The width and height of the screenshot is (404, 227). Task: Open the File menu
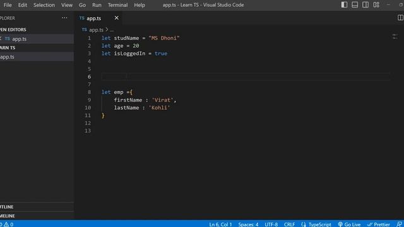pyautogui.click(x=8, y=5)
